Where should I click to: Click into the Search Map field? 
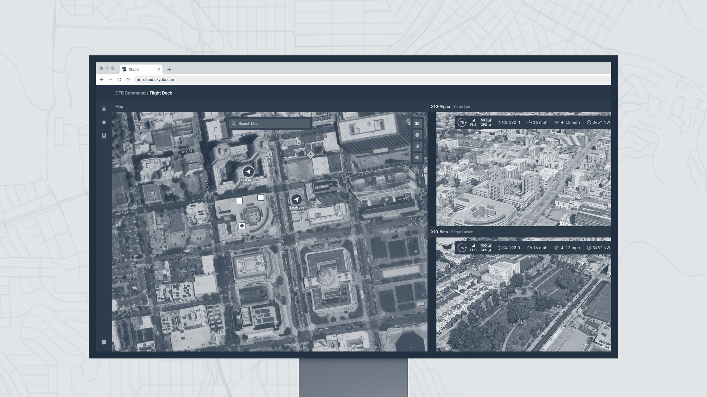coord(270,124)
